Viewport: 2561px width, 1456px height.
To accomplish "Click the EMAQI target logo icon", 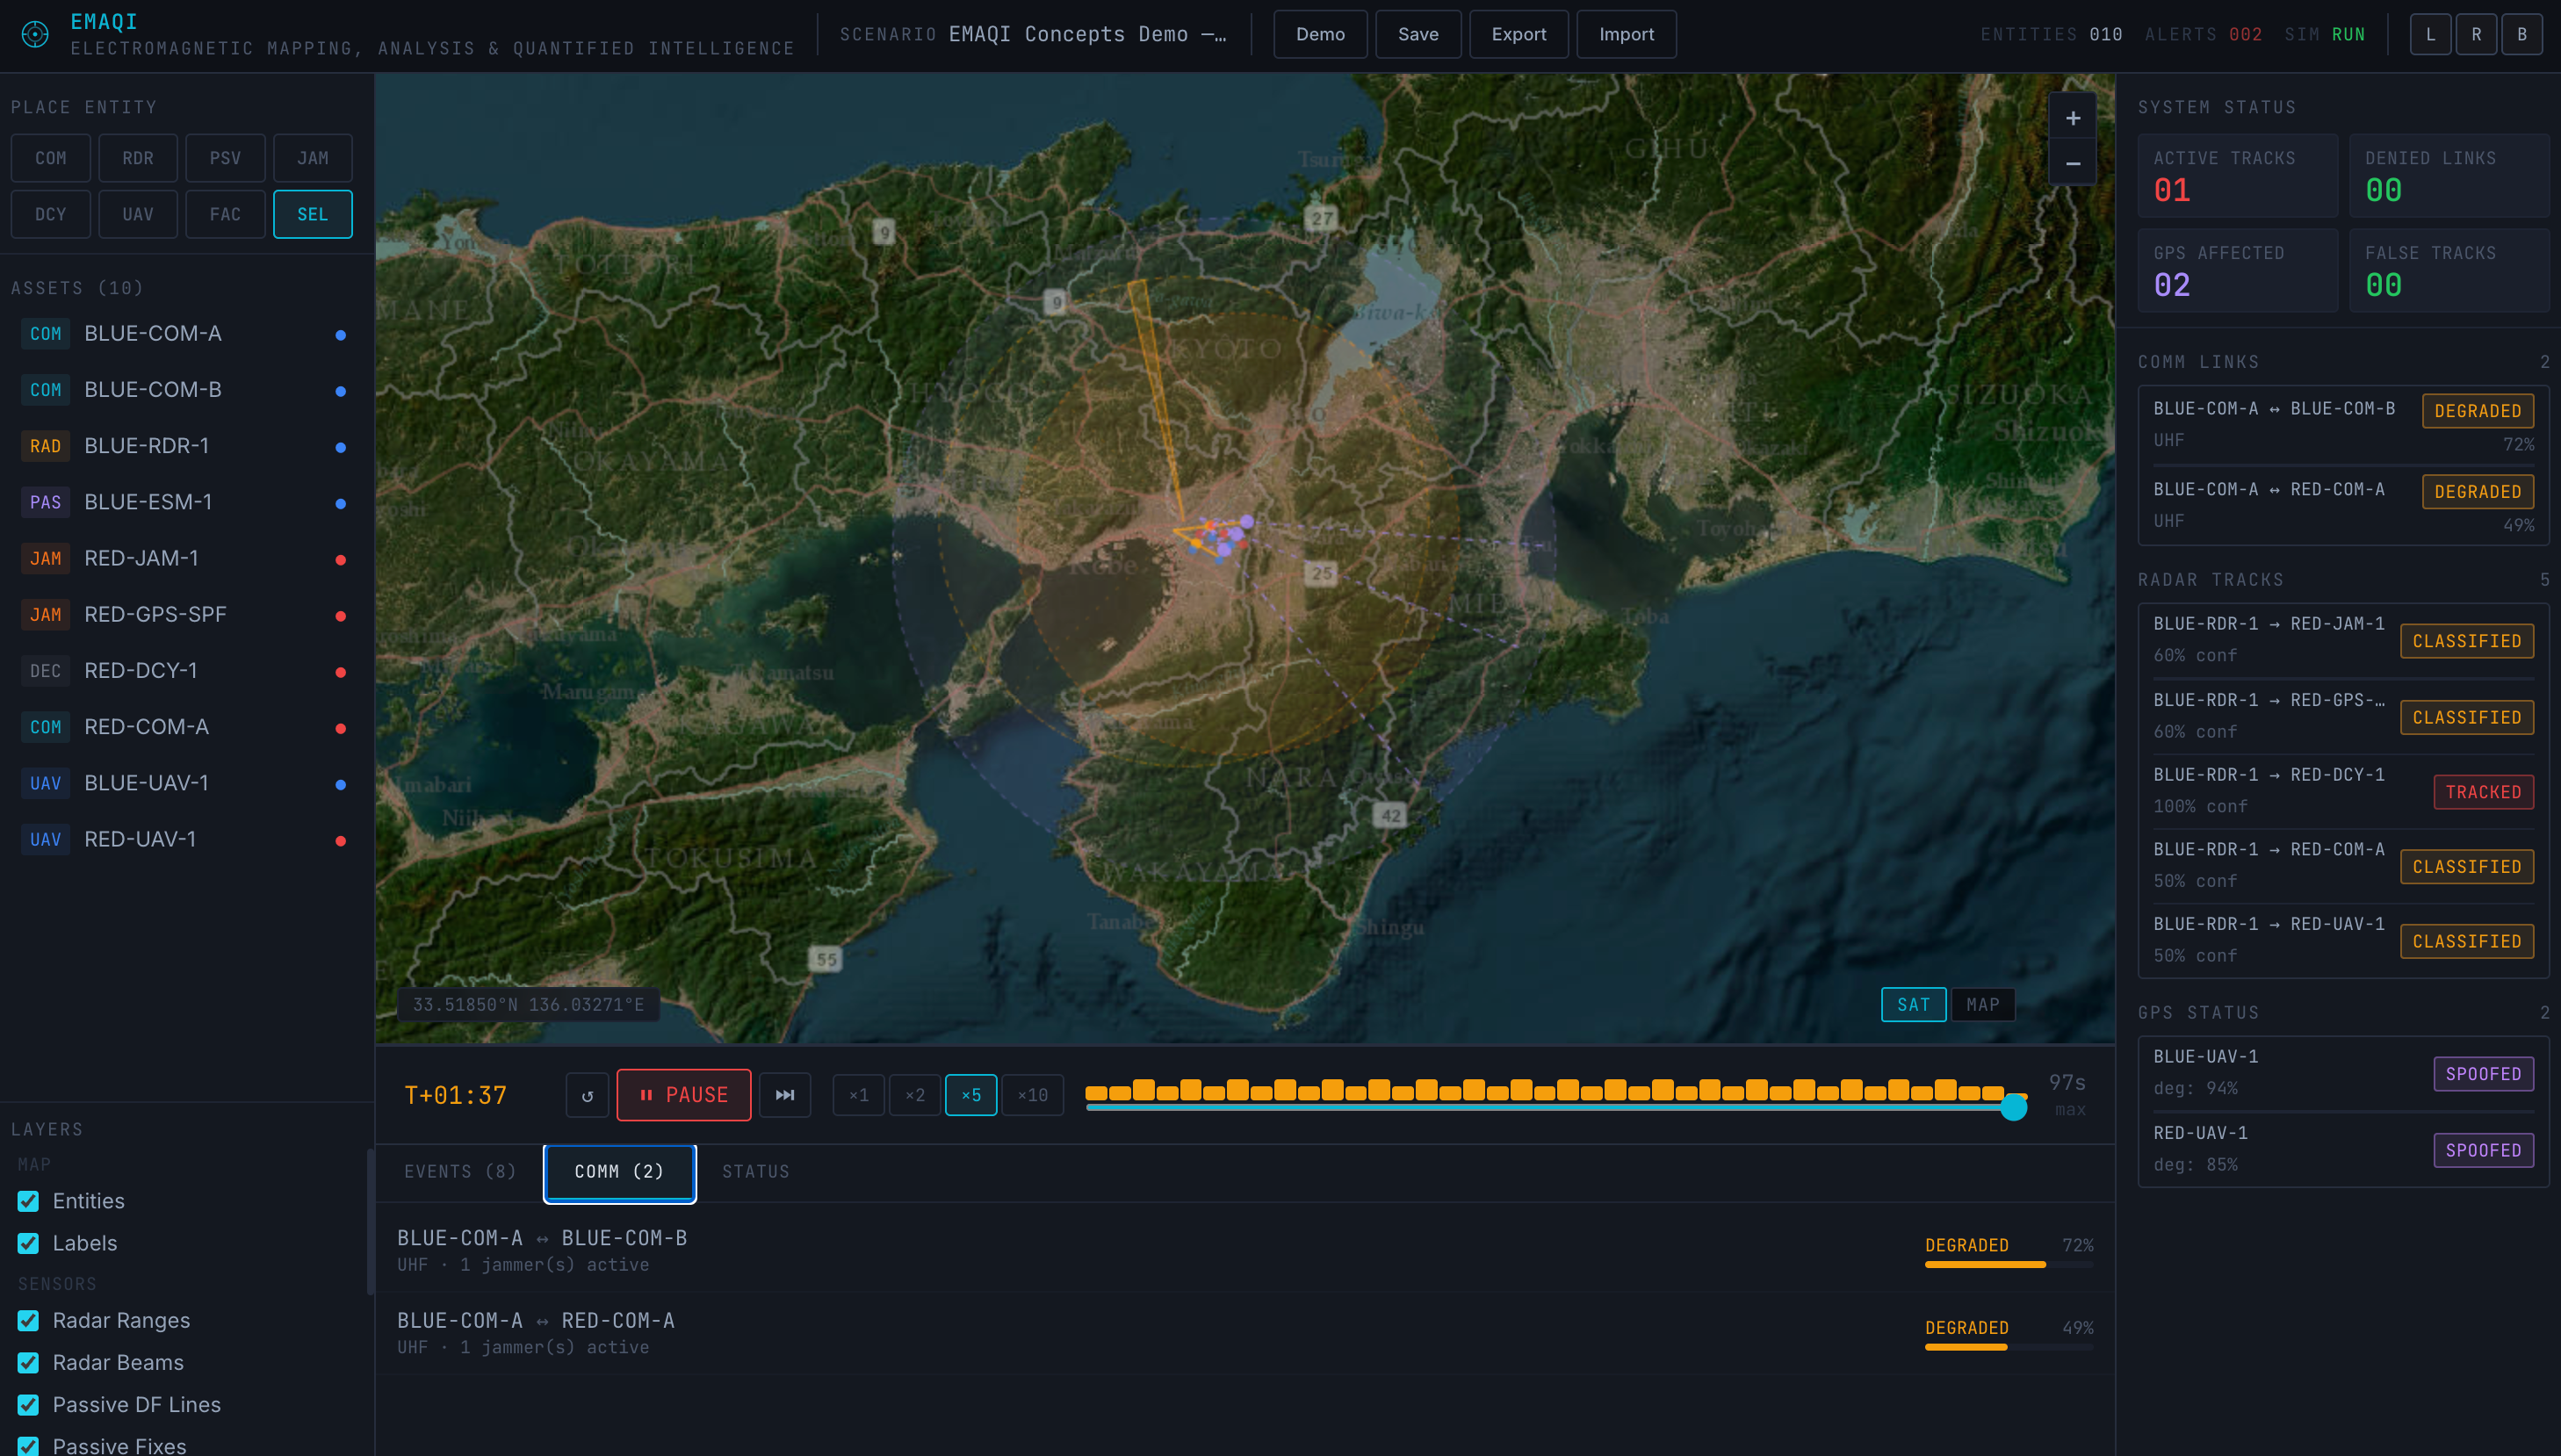I will (x=35, y=34).
